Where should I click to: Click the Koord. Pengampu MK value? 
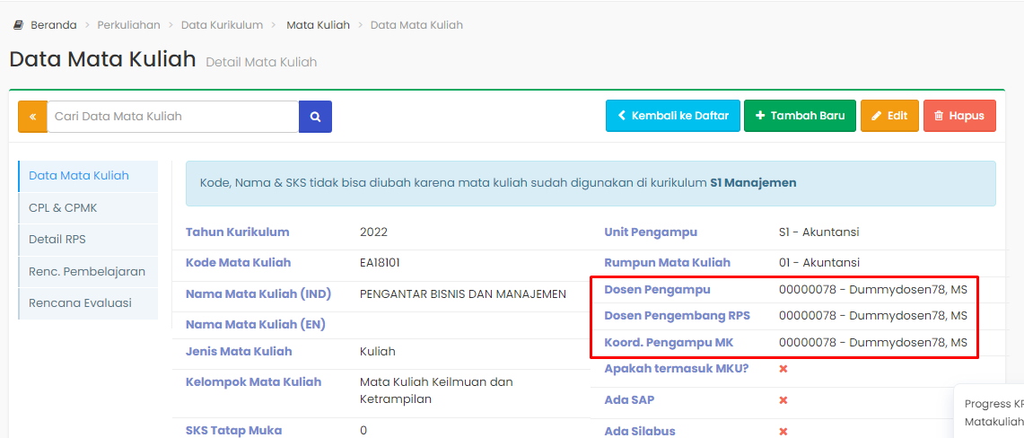click(873, 343)
